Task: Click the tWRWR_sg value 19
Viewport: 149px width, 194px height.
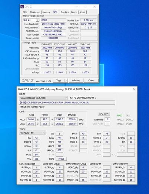Action: 60,180
